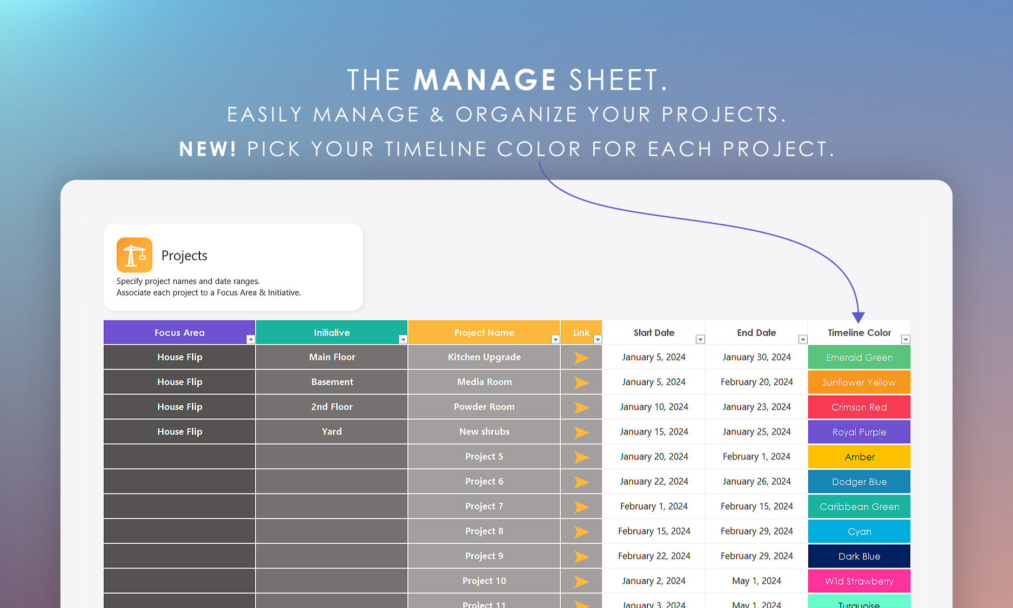Select the Emerald Green color cell
The width and height of the screenshot is (1013, 608).
coord(859,357)
